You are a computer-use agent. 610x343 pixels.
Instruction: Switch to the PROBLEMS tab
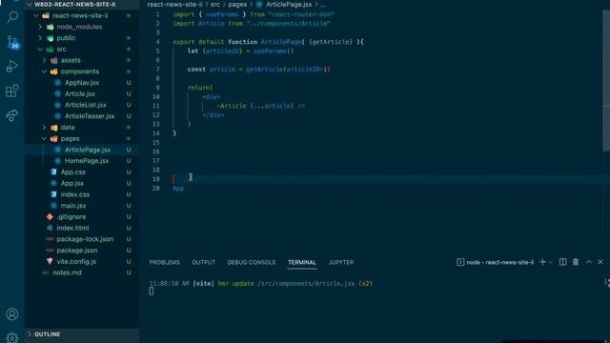(x=165, y=263)
